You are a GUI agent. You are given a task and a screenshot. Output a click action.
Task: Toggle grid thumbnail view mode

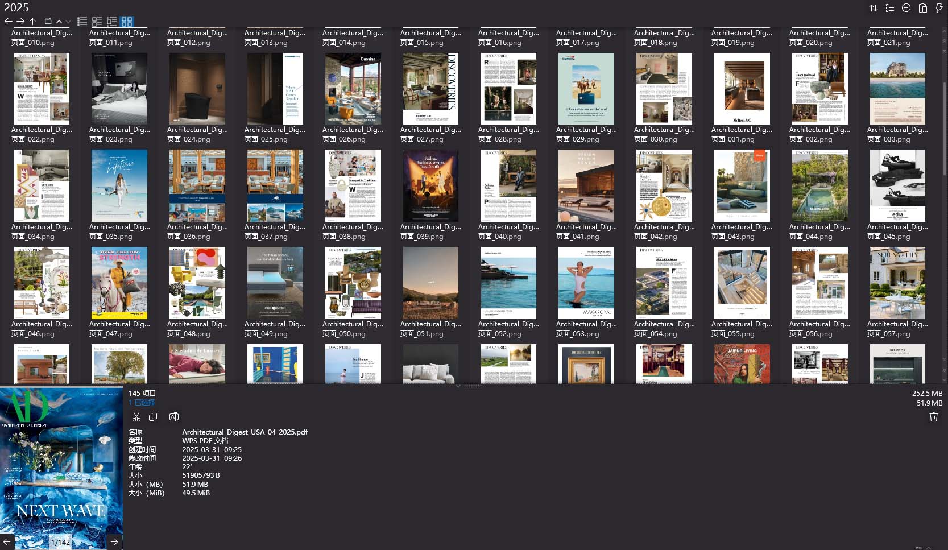point(127,21)
